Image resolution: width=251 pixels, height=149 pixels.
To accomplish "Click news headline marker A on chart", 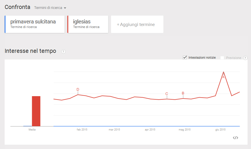I will [x=223, y=77].
